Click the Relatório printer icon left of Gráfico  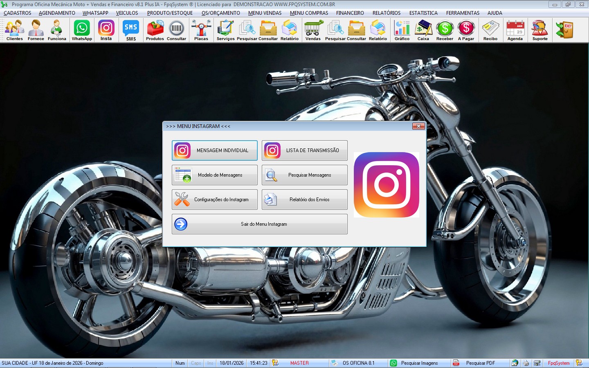(x=378, y=30)
